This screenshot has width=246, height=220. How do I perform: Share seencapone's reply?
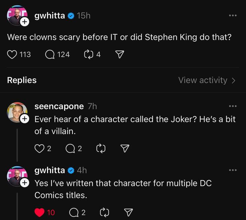coord(125,148)
